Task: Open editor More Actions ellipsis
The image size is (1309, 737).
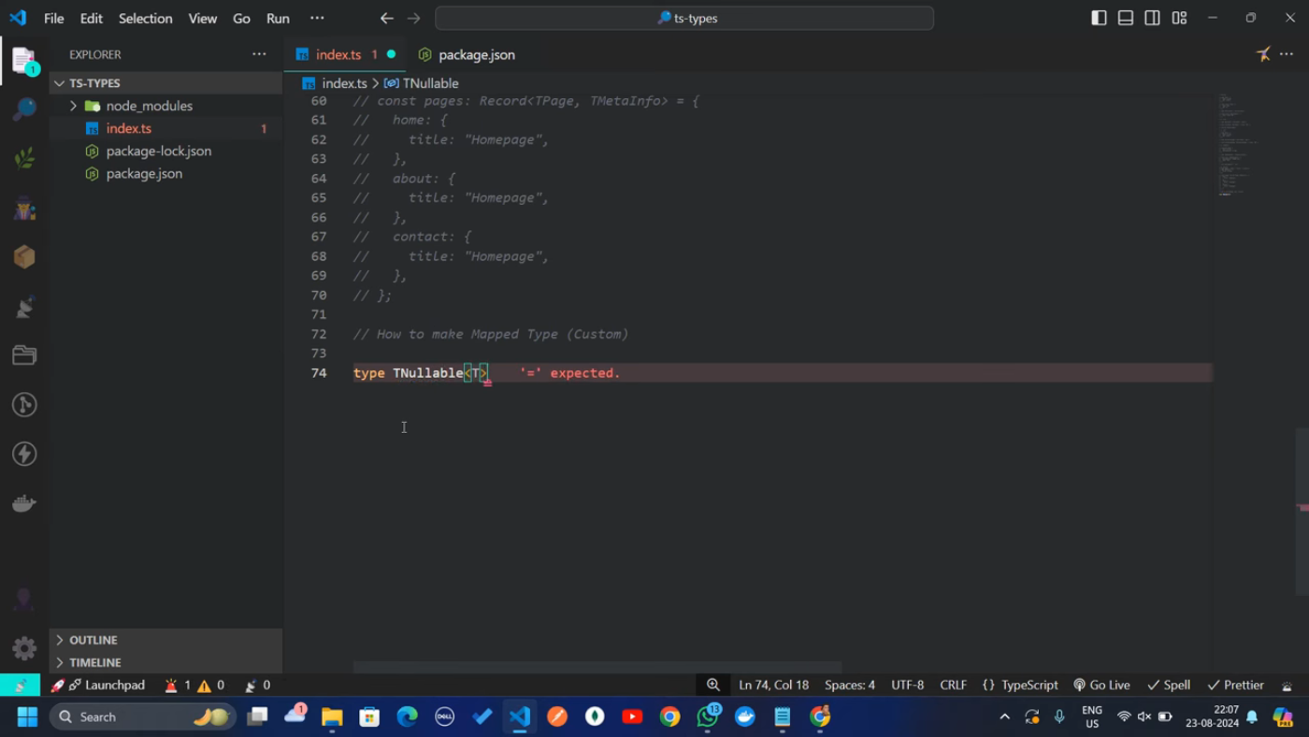Action: coord(1287,54)
